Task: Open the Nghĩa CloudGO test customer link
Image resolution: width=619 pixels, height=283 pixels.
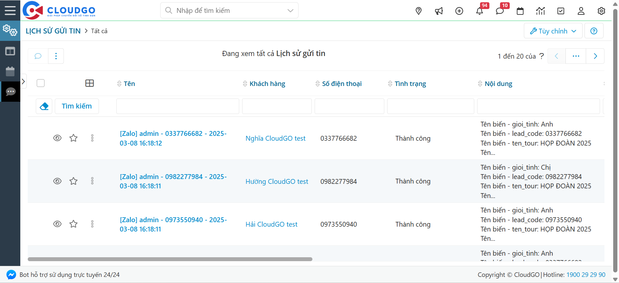Action: coord(275,138)
